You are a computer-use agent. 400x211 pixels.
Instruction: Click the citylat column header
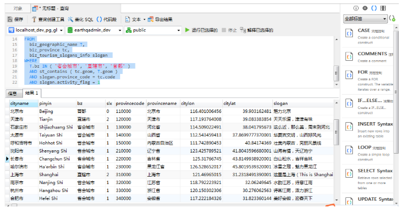(247, 104)
